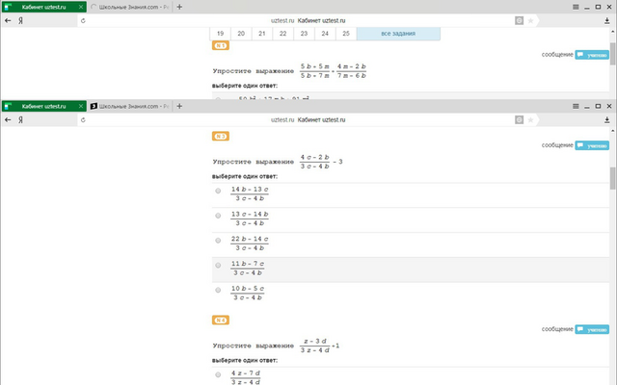Open the hamburger menu in top window
Image resolution: width=617 pixels, height=385 pixels.
click(x=576, y=7)
